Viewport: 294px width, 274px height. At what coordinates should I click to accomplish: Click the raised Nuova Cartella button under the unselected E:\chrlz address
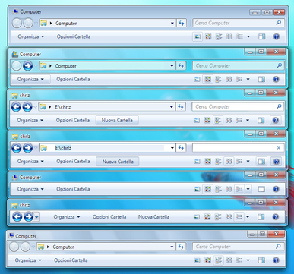pos(117,121)
